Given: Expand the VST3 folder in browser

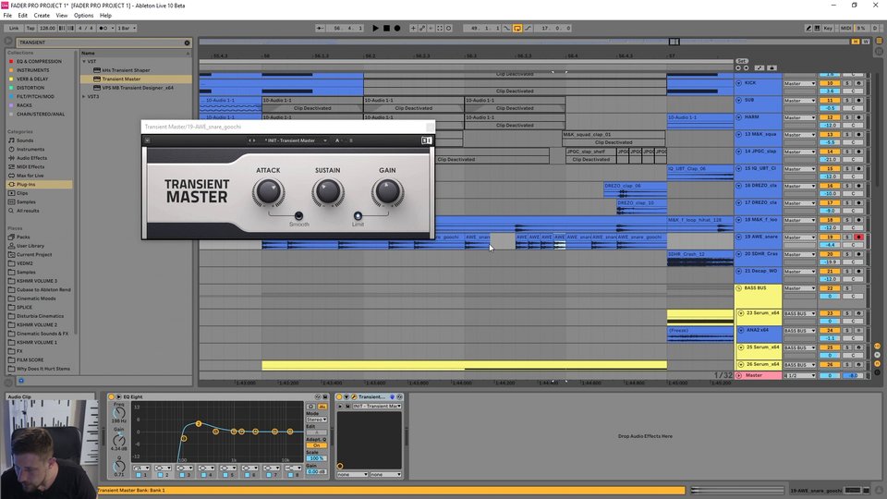Looking at the screenshot, I should coord(84,97).
